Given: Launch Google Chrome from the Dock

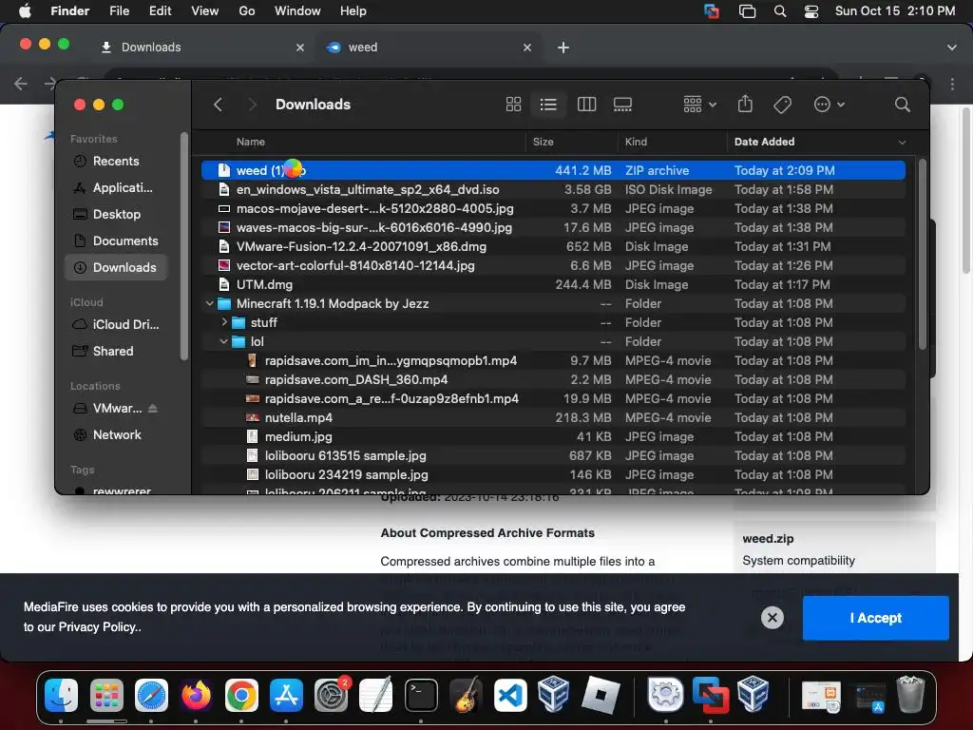Looking at the screenshot, I should point(241,695).
